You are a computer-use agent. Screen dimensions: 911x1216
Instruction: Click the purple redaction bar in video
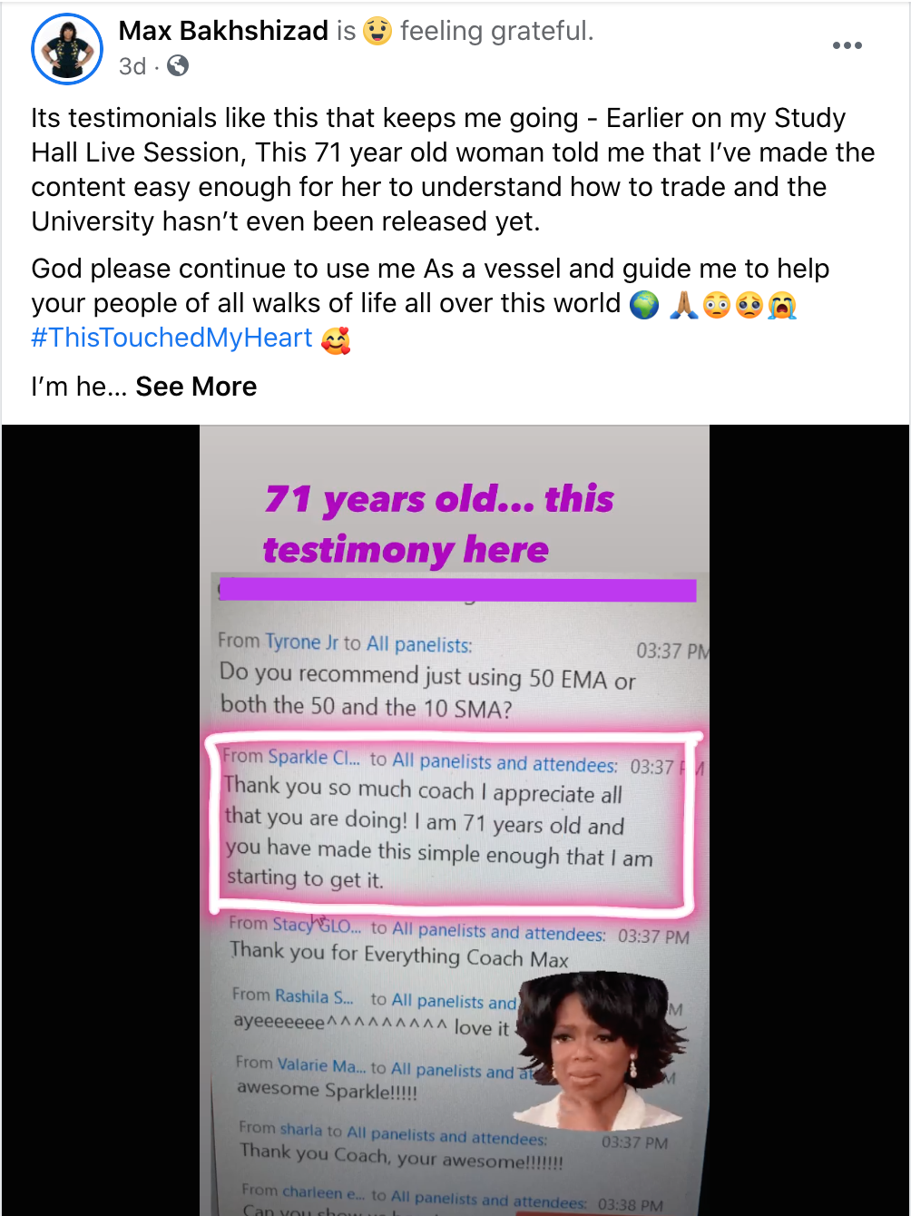(457, 590)
